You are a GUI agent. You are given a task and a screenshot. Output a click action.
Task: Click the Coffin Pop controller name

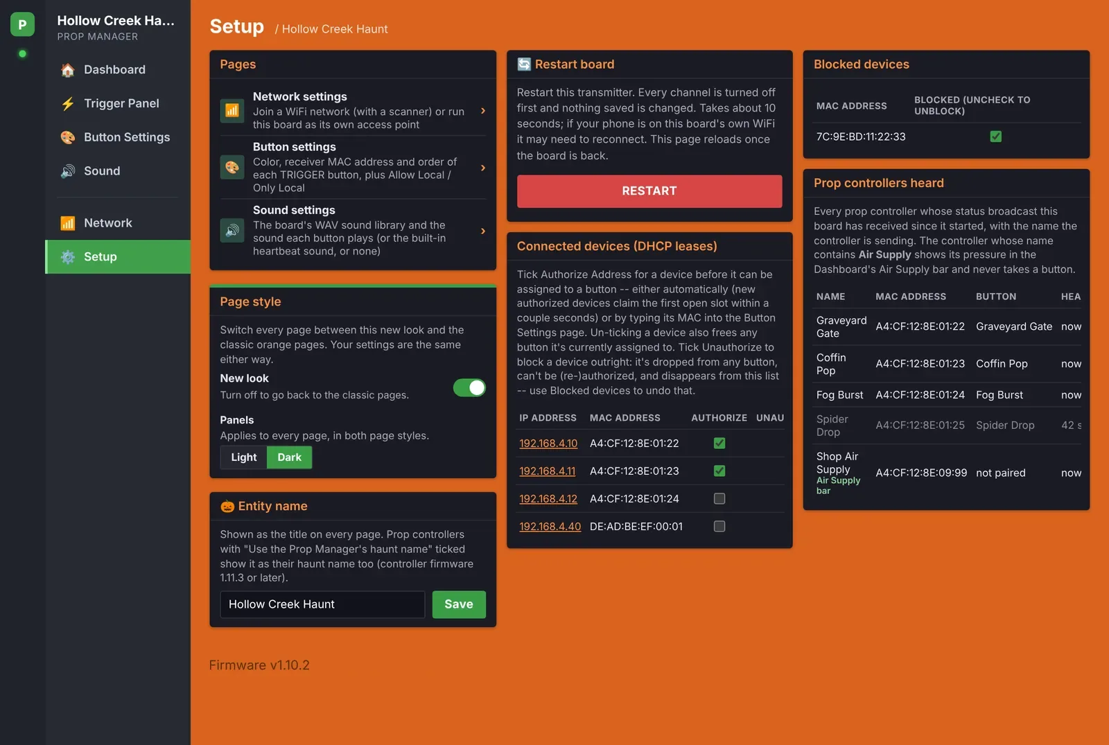(x=831, y=364)
